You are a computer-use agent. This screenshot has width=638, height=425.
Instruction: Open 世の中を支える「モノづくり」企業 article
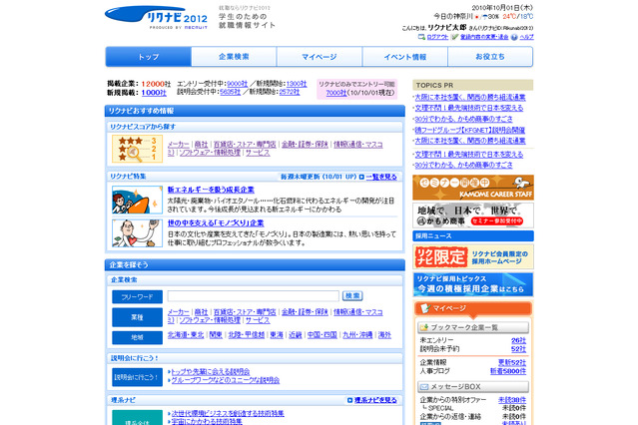tap(216, 222)
